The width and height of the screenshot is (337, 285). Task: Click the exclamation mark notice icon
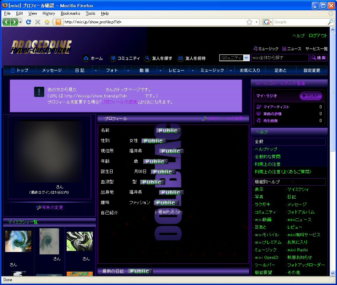click(x=39, y=92)
